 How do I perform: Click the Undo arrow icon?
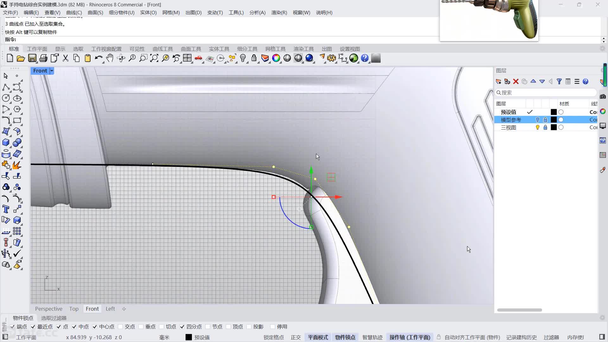pyautogui.click(x=98, y=58)
